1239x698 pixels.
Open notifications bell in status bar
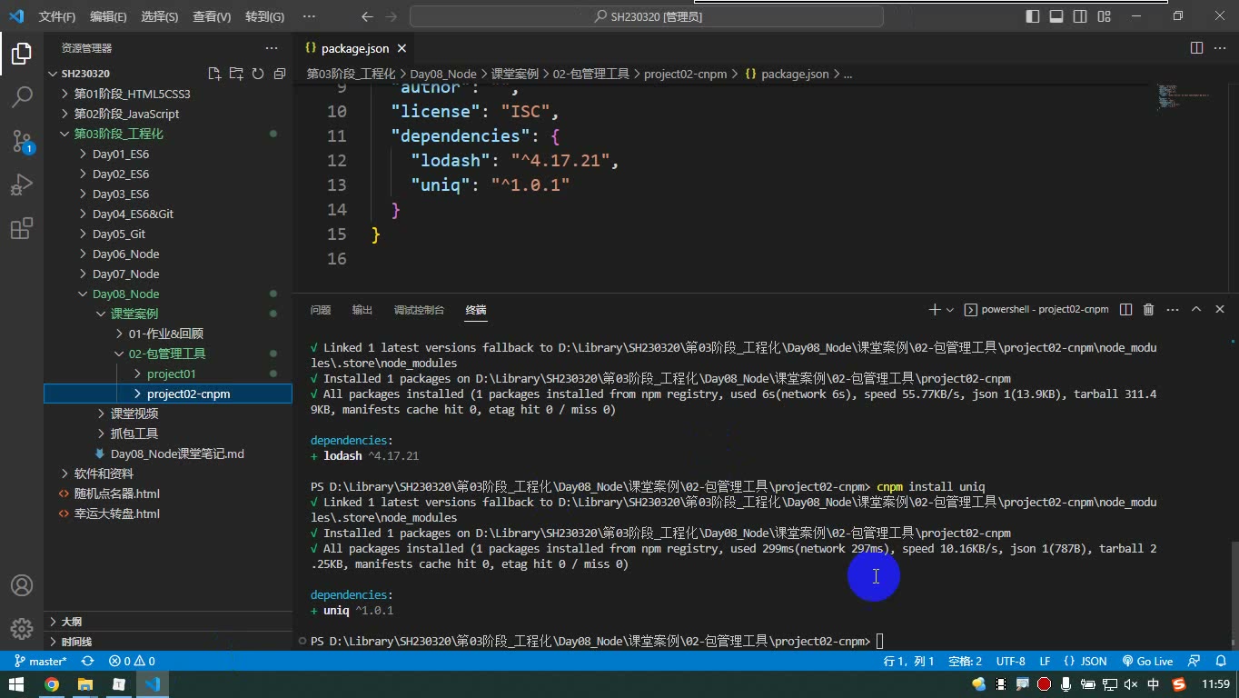pos(1221,661)
